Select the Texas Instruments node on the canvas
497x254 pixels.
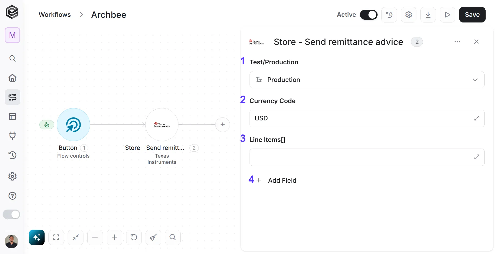point(162,125)
